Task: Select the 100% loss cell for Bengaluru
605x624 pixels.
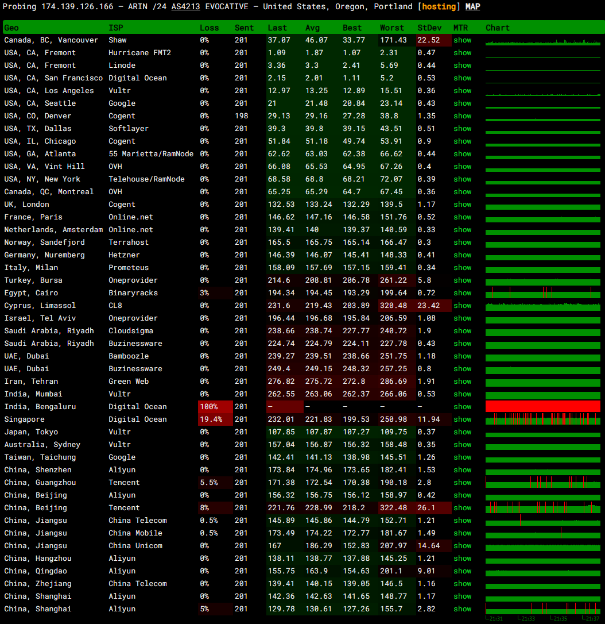Action: pyautogui.click(x=215, y=407)
